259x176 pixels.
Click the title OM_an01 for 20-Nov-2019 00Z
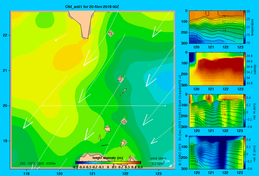click(92, 7)
